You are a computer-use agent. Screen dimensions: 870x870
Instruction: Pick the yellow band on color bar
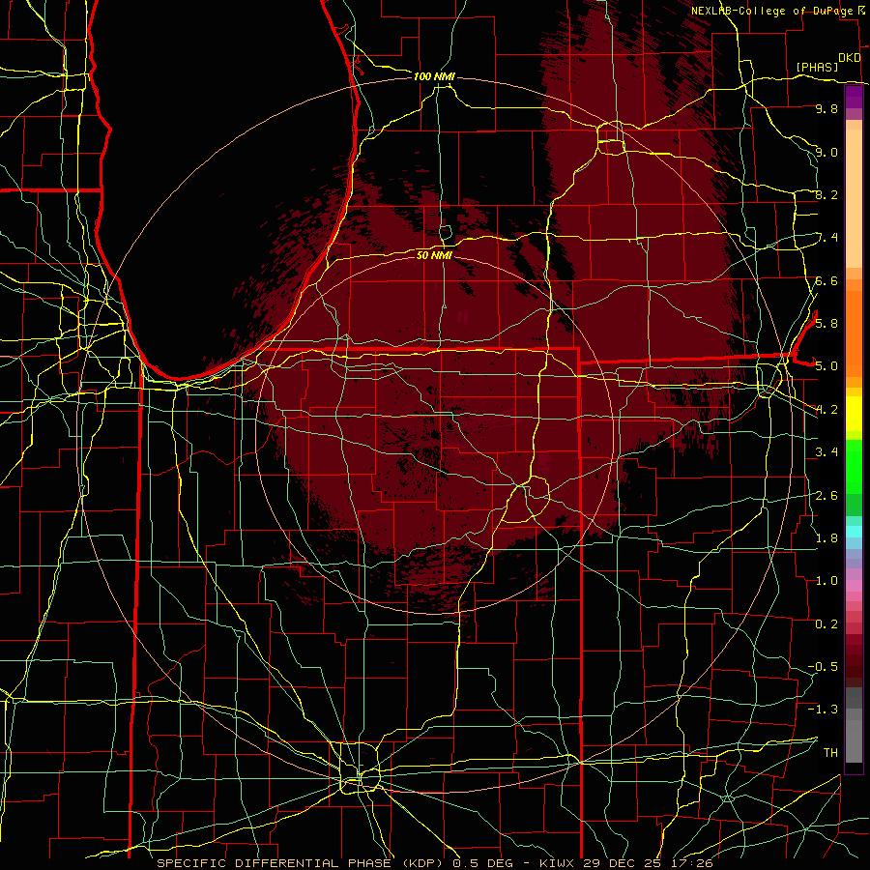[x=854, y=414]
